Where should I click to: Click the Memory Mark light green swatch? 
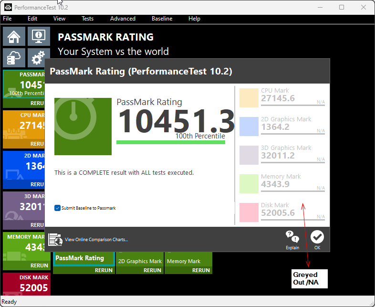point(249,184)
